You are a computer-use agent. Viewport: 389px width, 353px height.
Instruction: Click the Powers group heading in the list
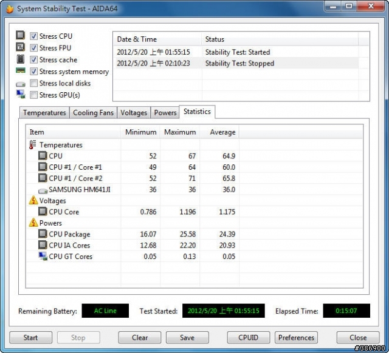(50, 223)
